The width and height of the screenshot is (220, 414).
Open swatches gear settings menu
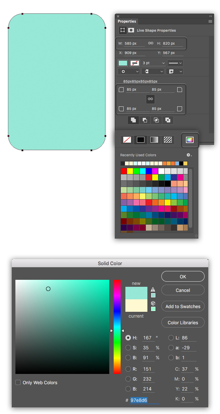tap(189, 155)
